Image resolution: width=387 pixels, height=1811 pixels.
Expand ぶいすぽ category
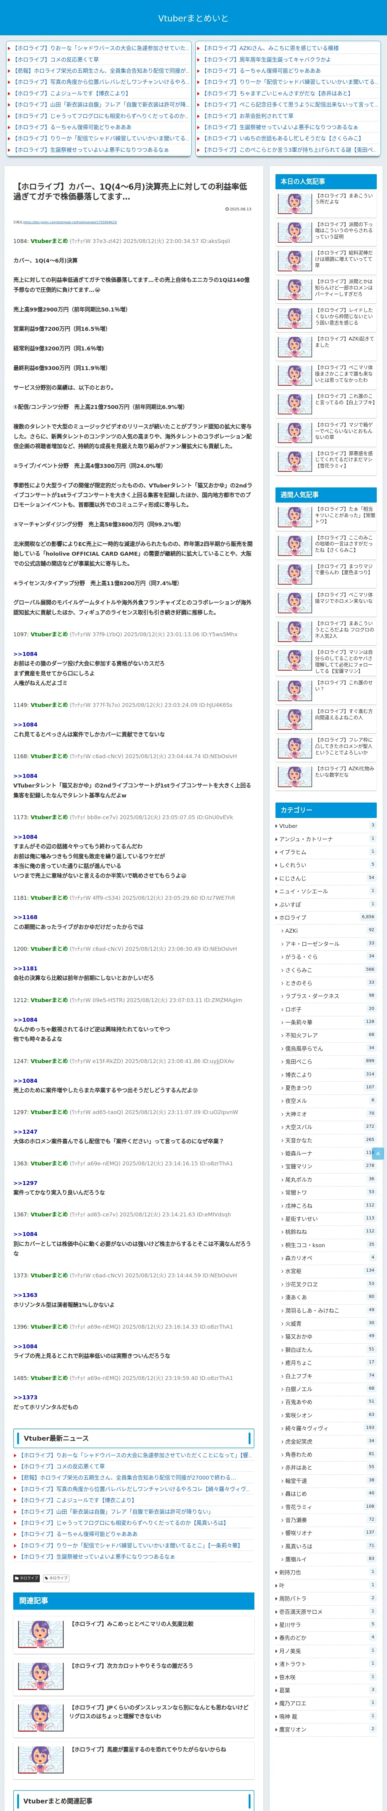pos(326,905)
